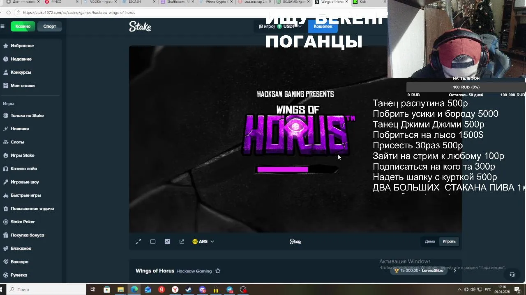Switch to the Shuffle.com browser tab
This screenshot has width=526, height=295.
point(178,2)
